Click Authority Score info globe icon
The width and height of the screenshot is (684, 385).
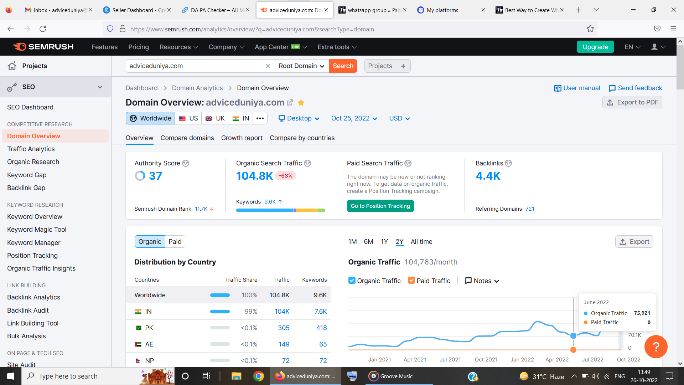pos(186,163)
